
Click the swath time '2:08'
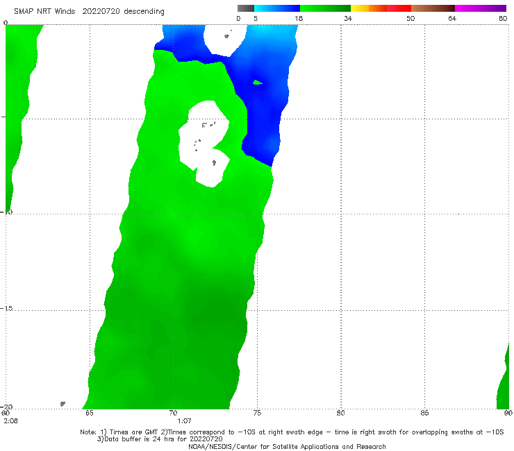pyautogui.click(x=11, y=421)
